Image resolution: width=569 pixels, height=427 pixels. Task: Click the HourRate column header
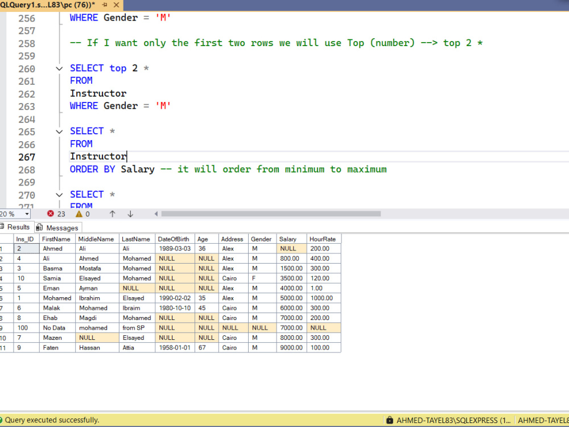point(324,239)
